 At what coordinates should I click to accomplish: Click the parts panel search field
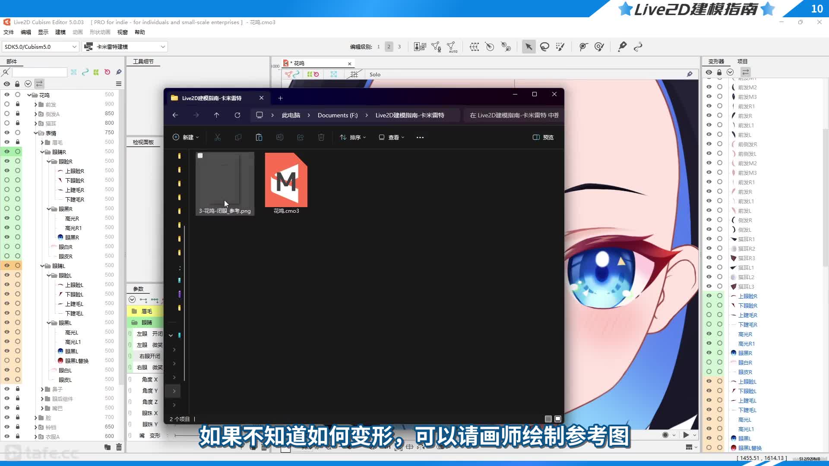[x=39, y=72]
